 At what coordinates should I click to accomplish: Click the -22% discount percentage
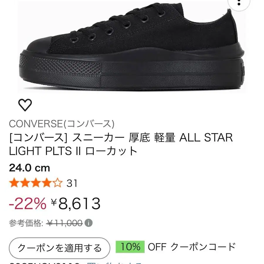[x=28, y=204]
